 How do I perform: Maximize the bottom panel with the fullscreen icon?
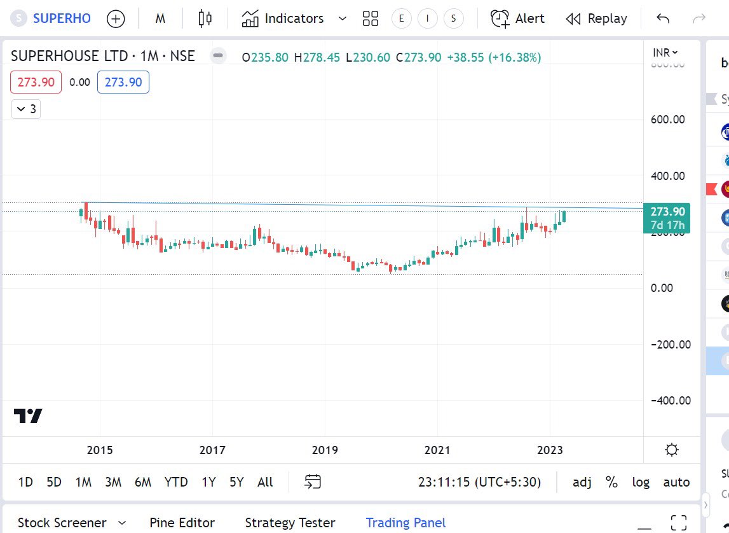click(679, 523)
